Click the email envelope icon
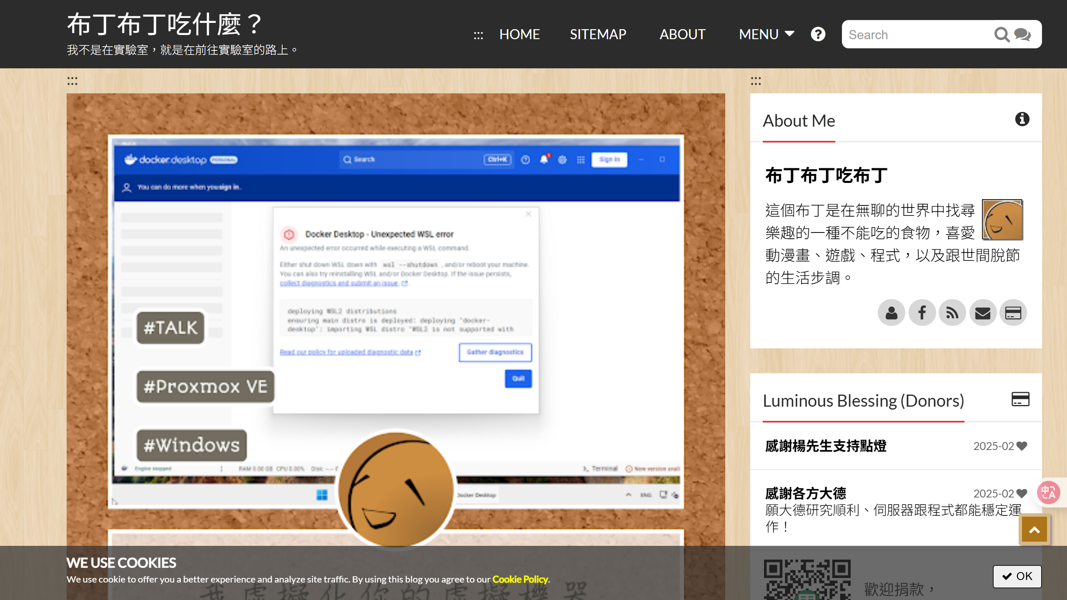Image resolution: width=1067 pixels, height=600 pixels. [x=983, y=312]
